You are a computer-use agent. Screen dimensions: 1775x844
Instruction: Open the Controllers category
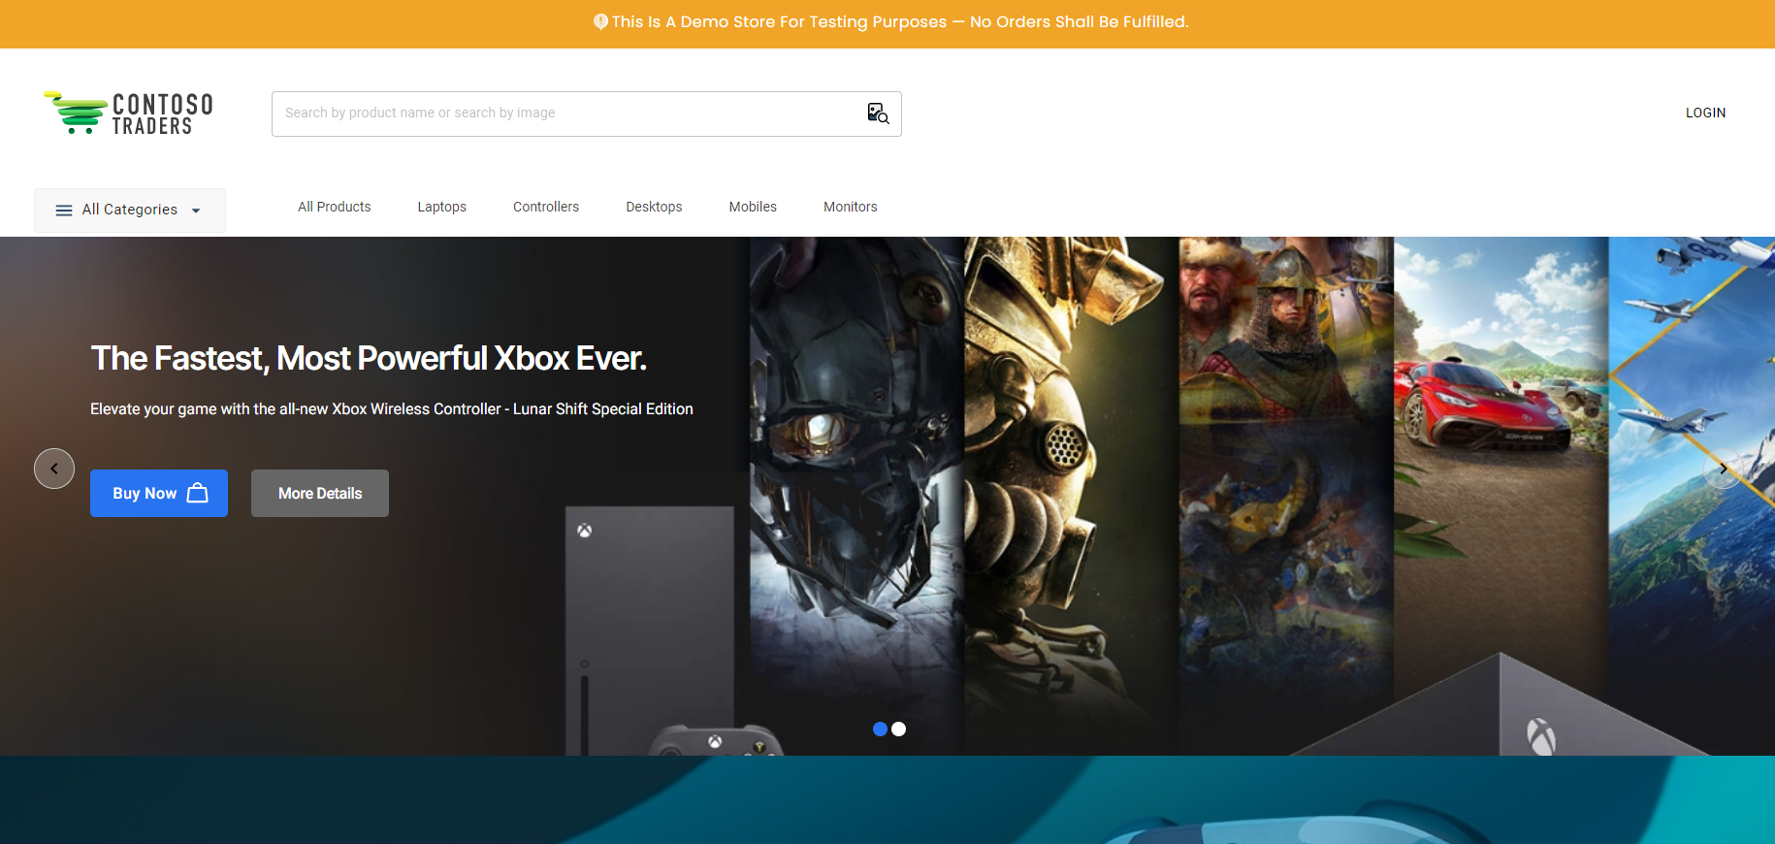coord(546,207)
